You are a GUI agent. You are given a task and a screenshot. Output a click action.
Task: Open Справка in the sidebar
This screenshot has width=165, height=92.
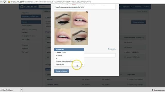click(25, 45)
